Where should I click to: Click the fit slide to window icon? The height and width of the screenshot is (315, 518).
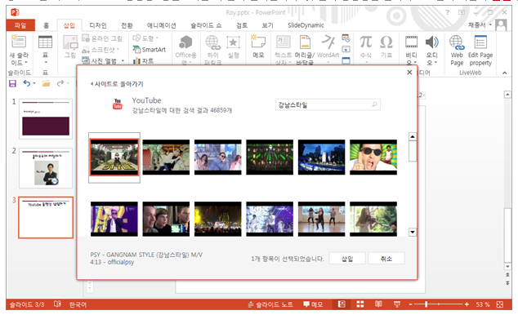[500, 304]
